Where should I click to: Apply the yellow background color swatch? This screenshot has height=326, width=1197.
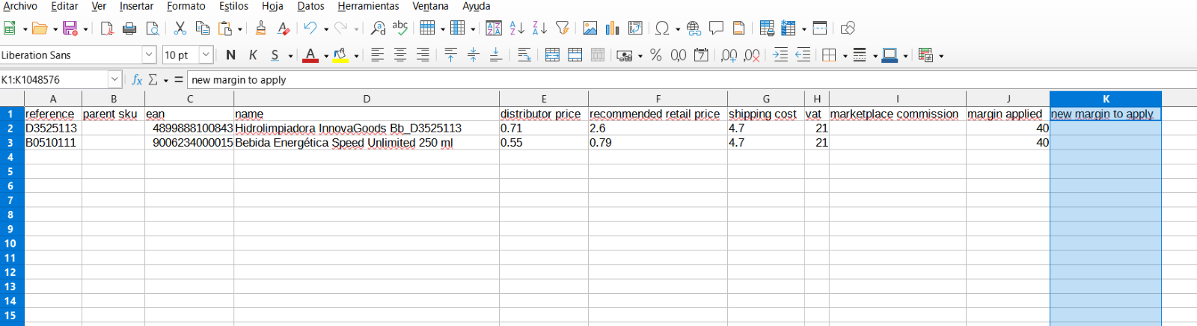point(340,55)
